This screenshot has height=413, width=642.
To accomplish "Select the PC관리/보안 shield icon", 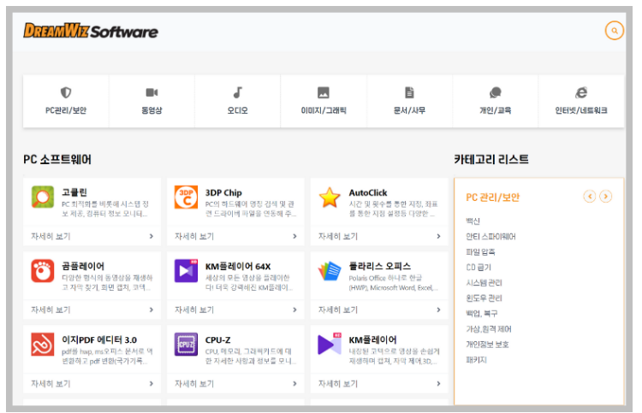I will (x=66, y=93).
